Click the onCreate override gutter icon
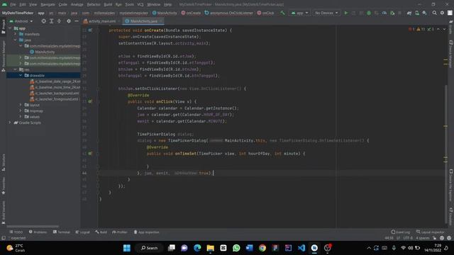 click(x=90, y=30)
